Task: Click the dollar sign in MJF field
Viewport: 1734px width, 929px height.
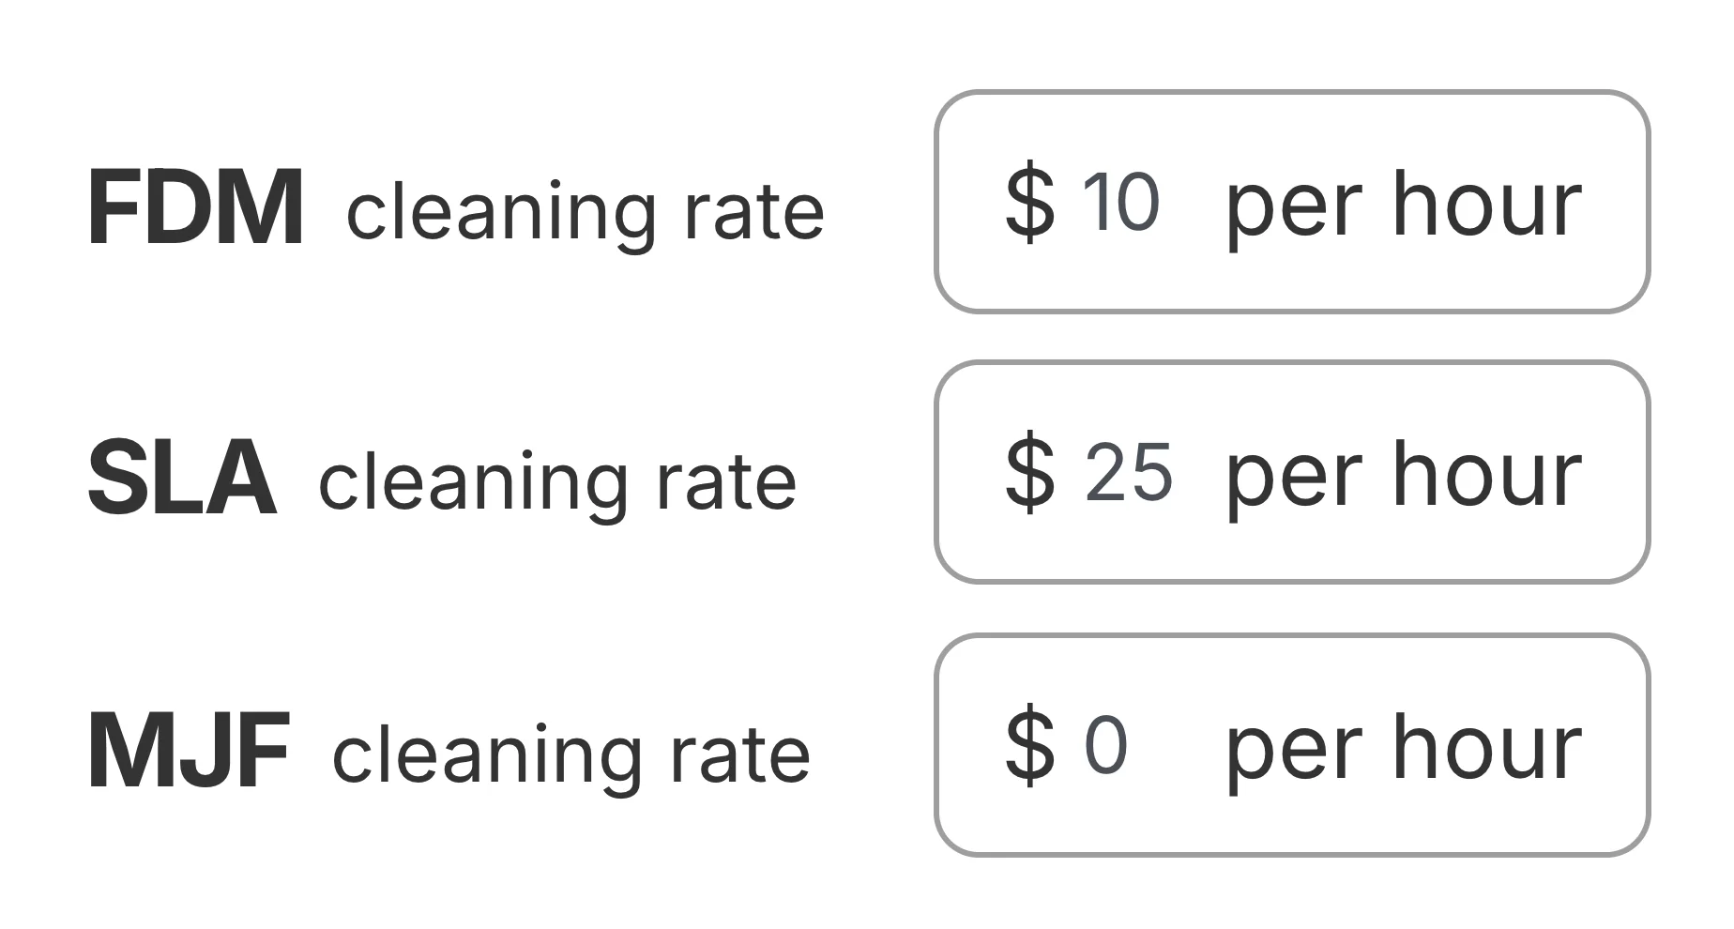Action: click(1029, 746)
